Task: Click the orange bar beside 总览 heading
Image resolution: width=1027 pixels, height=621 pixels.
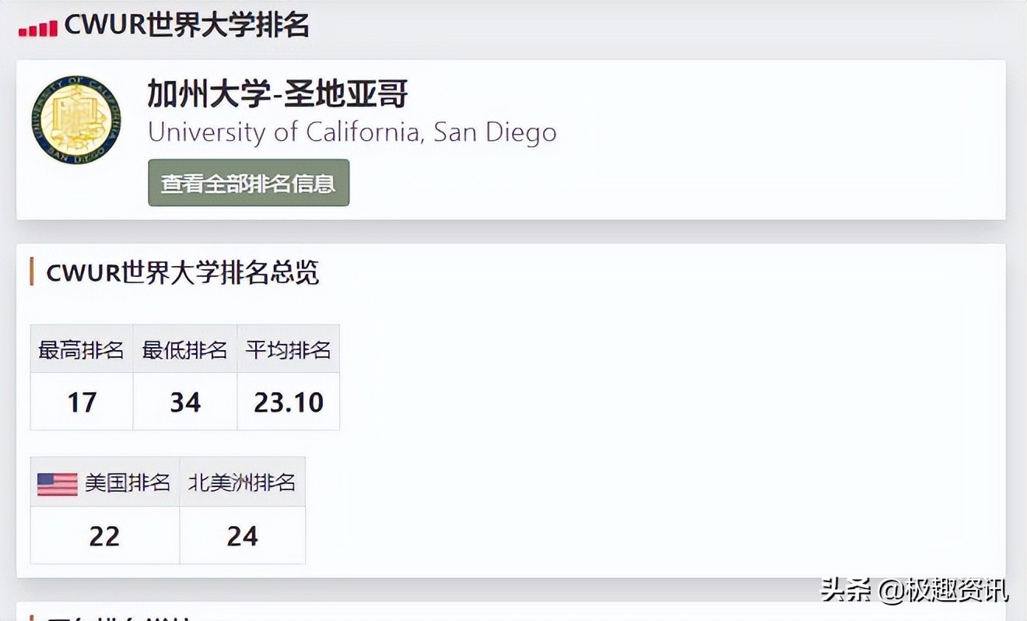Action: coord(31,272)
